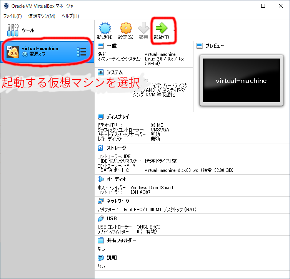Image resolution: width=290 pixels, height=279 pixels.
Task: Click the 電源オフ power state label
Action: pyautogui.click(x=37, y=54)
